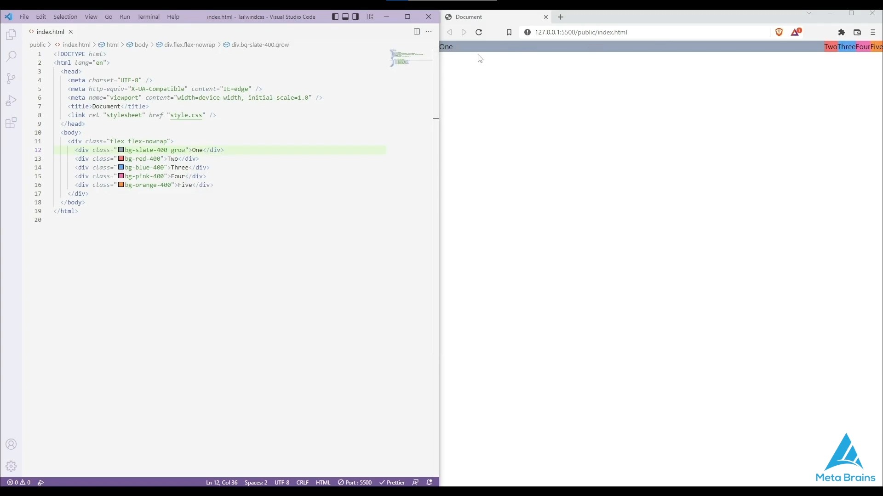Screen dimensions: 883x496
Task: Click the style.css link in code
Action: click(187, 116)
